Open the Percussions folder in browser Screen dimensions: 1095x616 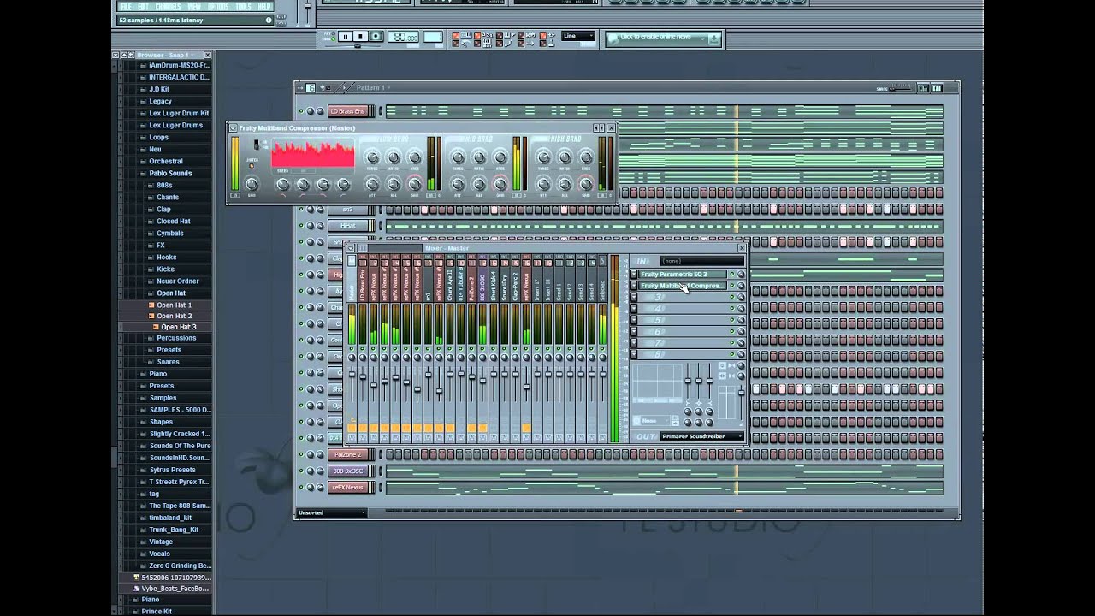click(176, 338)
